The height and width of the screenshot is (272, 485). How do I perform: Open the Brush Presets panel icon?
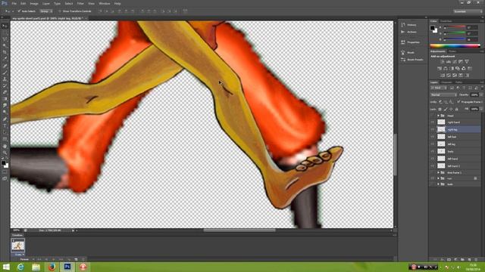[402, 60]
